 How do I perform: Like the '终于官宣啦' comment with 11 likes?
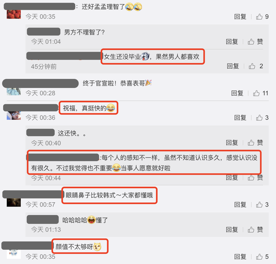pos(256,93)
